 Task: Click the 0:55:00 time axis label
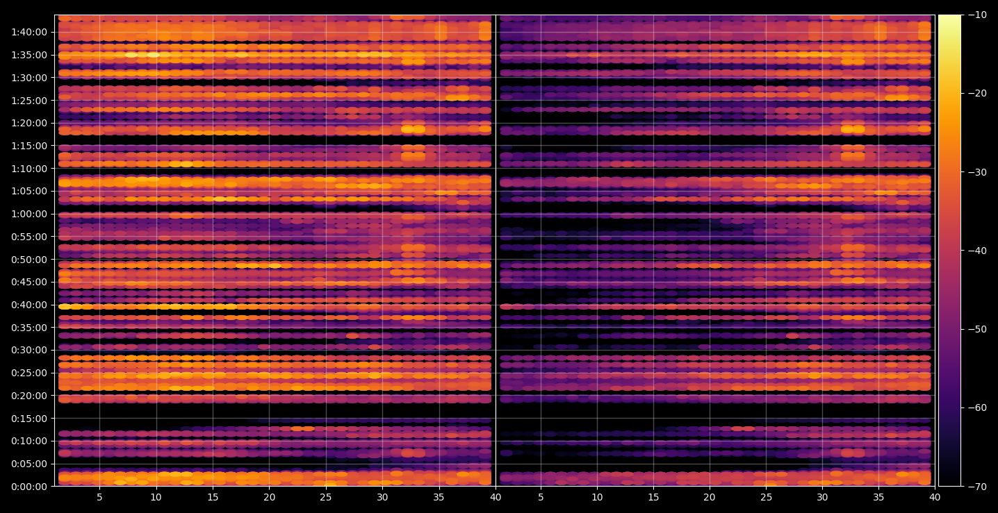pos(29,237)
